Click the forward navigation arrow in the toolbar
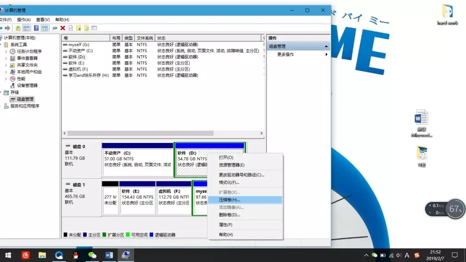The image size is (466, 262). click(8, 28)
